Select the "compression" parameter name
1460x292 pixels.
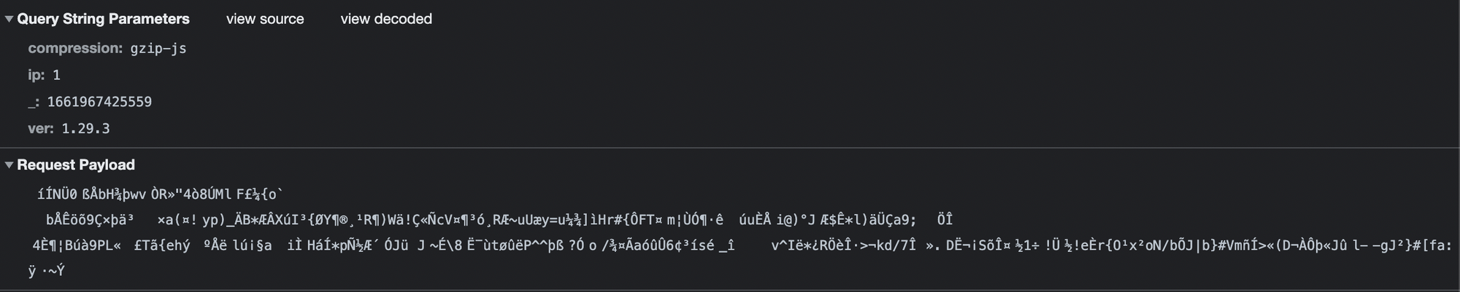(x=74, y=48)
